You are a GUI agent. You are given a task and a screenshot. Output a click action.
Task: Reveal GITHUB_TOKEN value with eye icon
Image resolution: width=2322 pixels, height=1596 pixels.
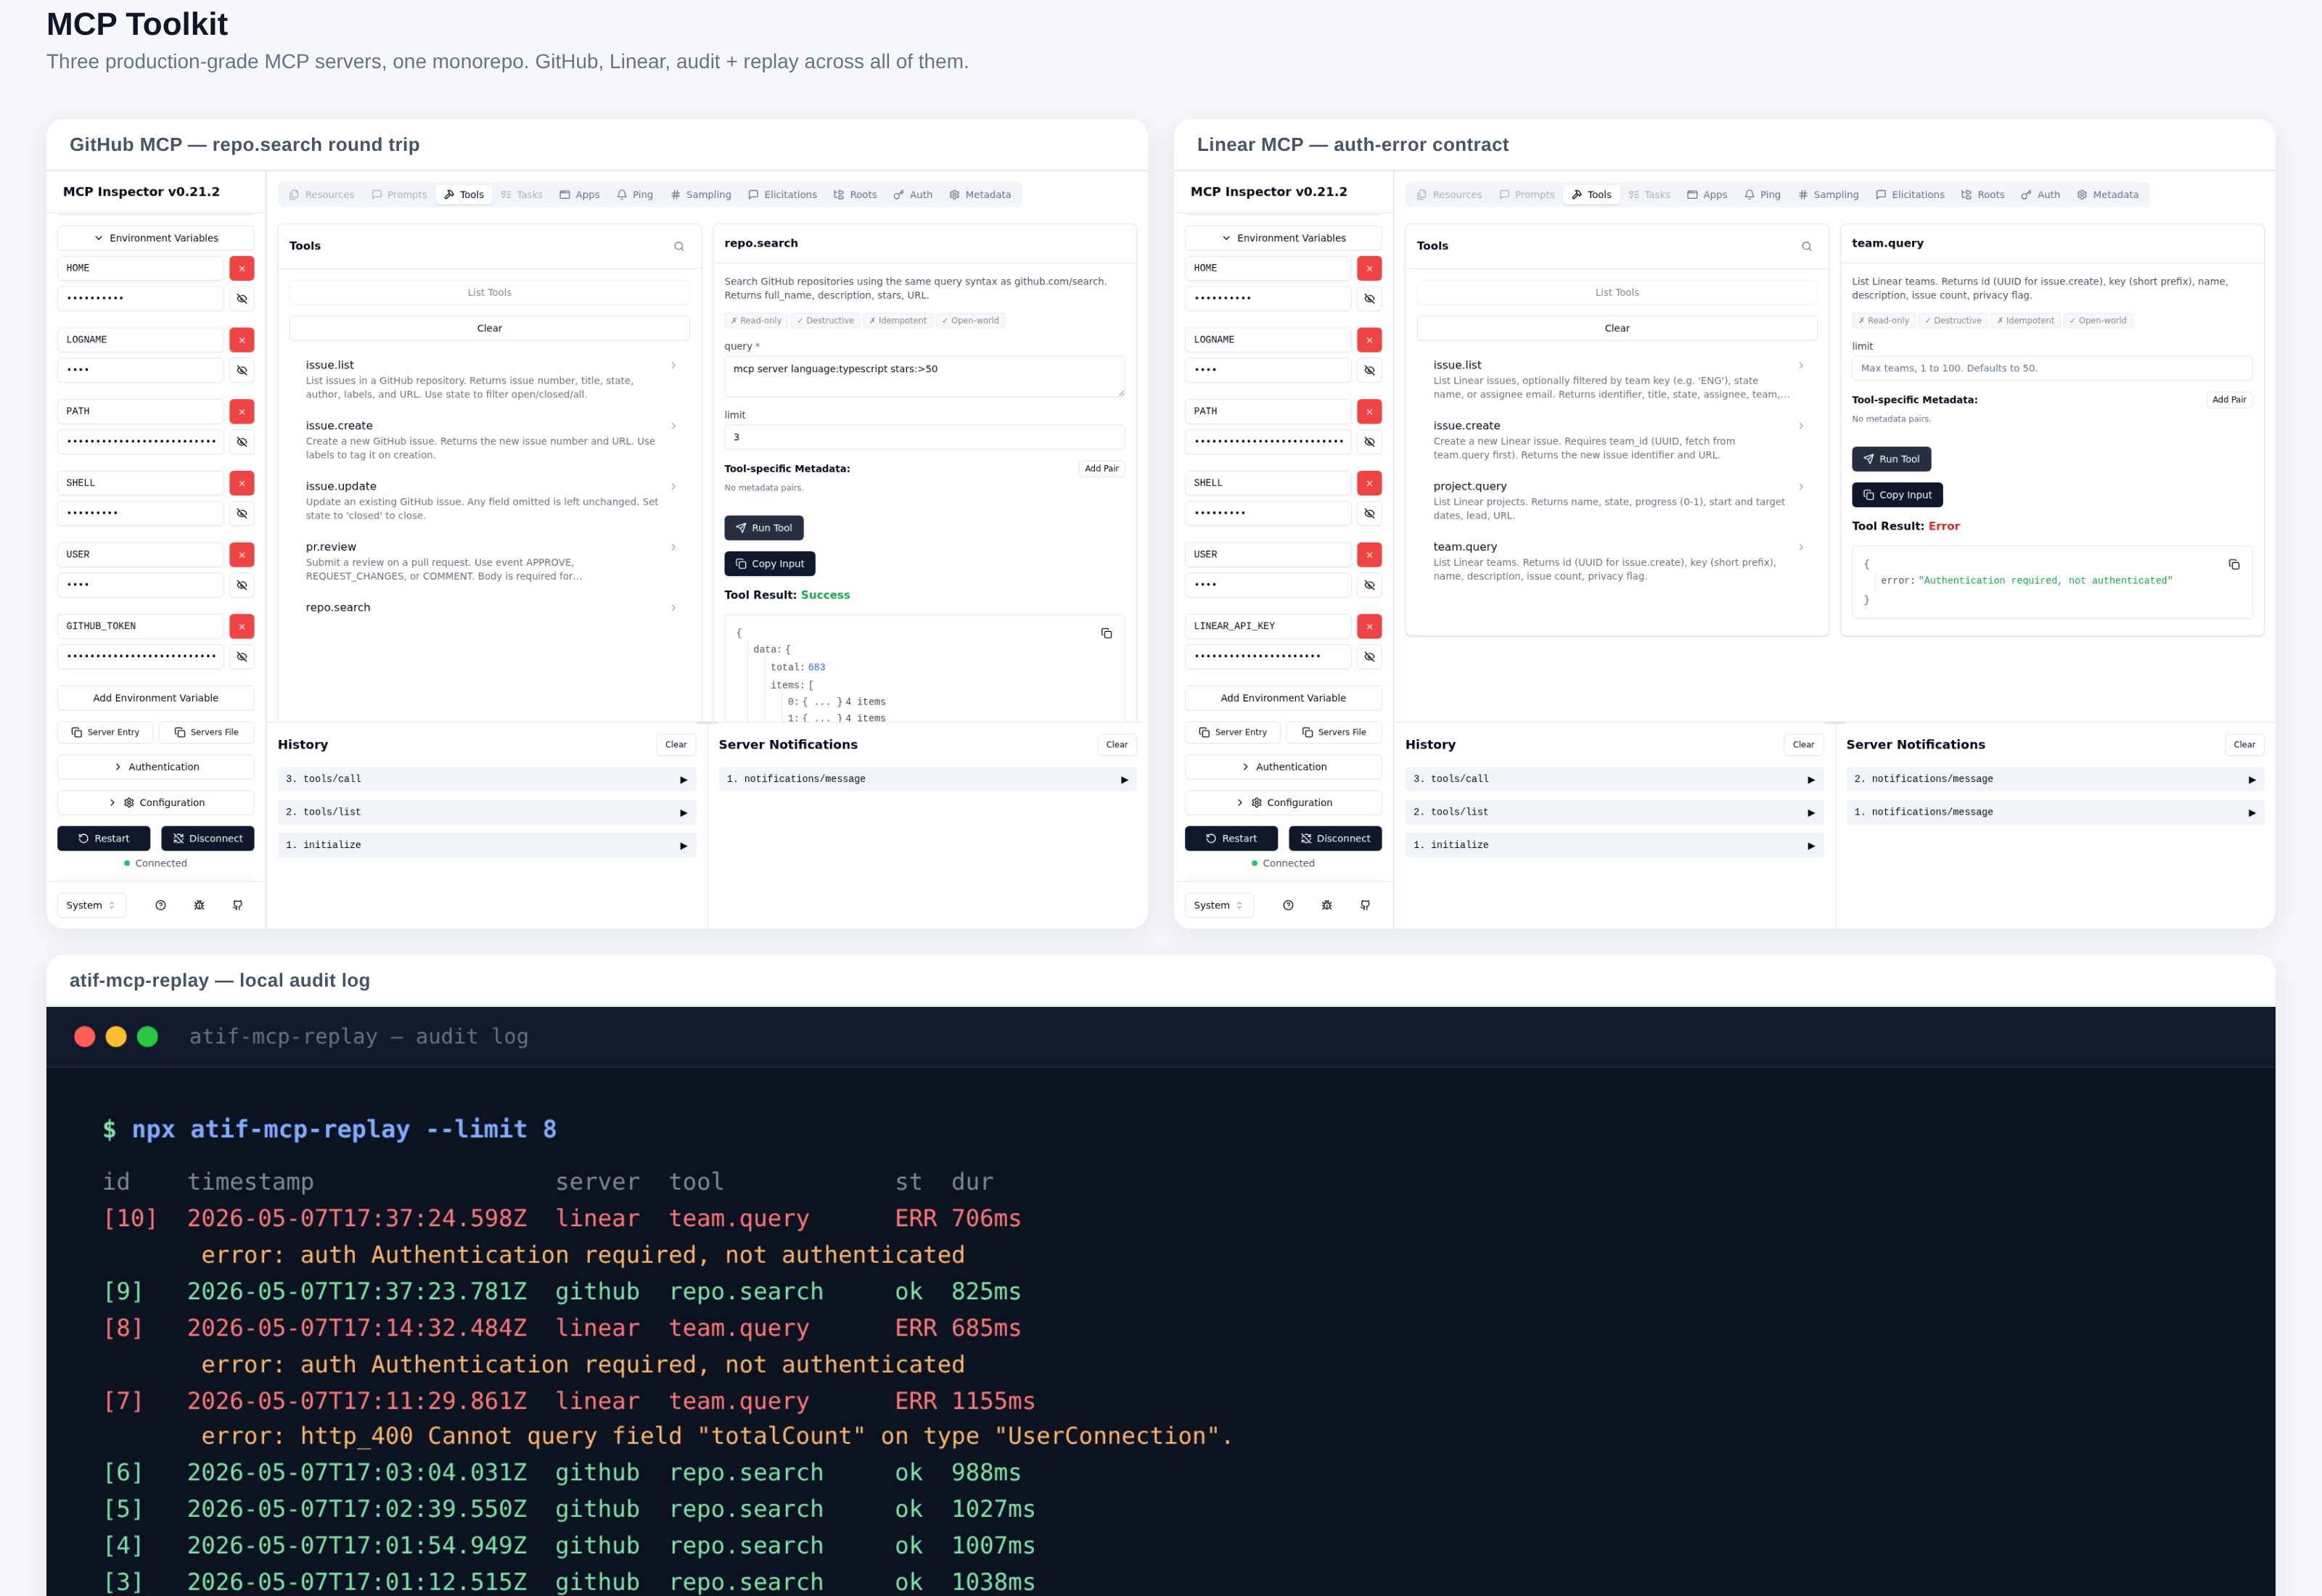pos(241,656)
